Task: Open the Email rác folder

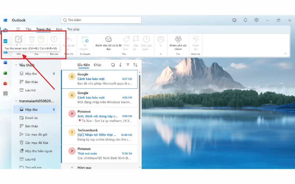Action: [35, 118]
